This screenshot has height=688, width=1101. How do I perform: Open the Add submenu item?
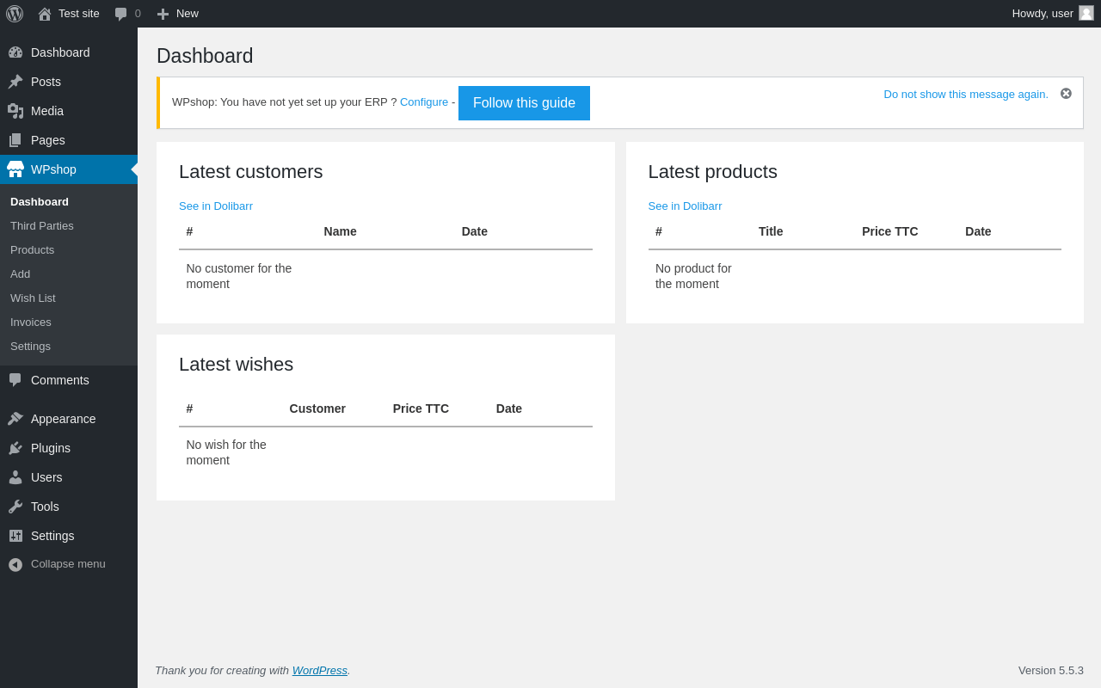pos(20,274)
